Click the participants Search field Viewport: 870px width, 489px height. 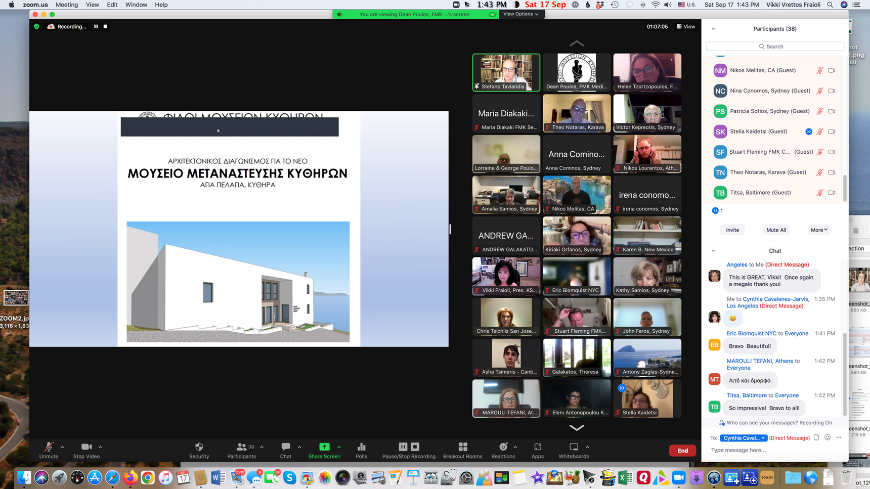coord(775,47)
